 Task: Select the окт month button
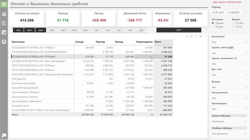point(119,30)
